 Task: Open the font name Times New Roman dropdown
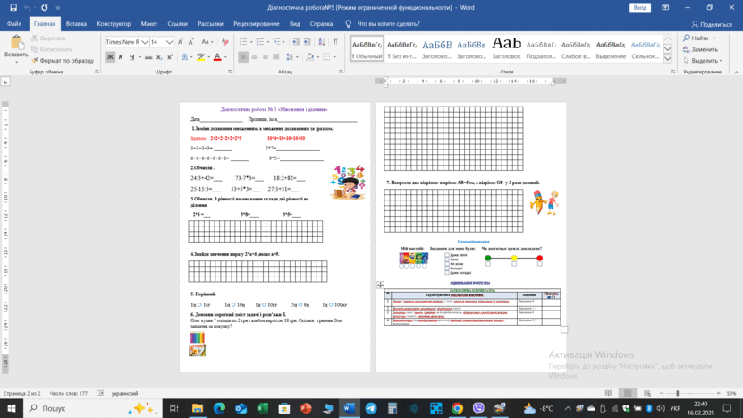tap(145, 42)
